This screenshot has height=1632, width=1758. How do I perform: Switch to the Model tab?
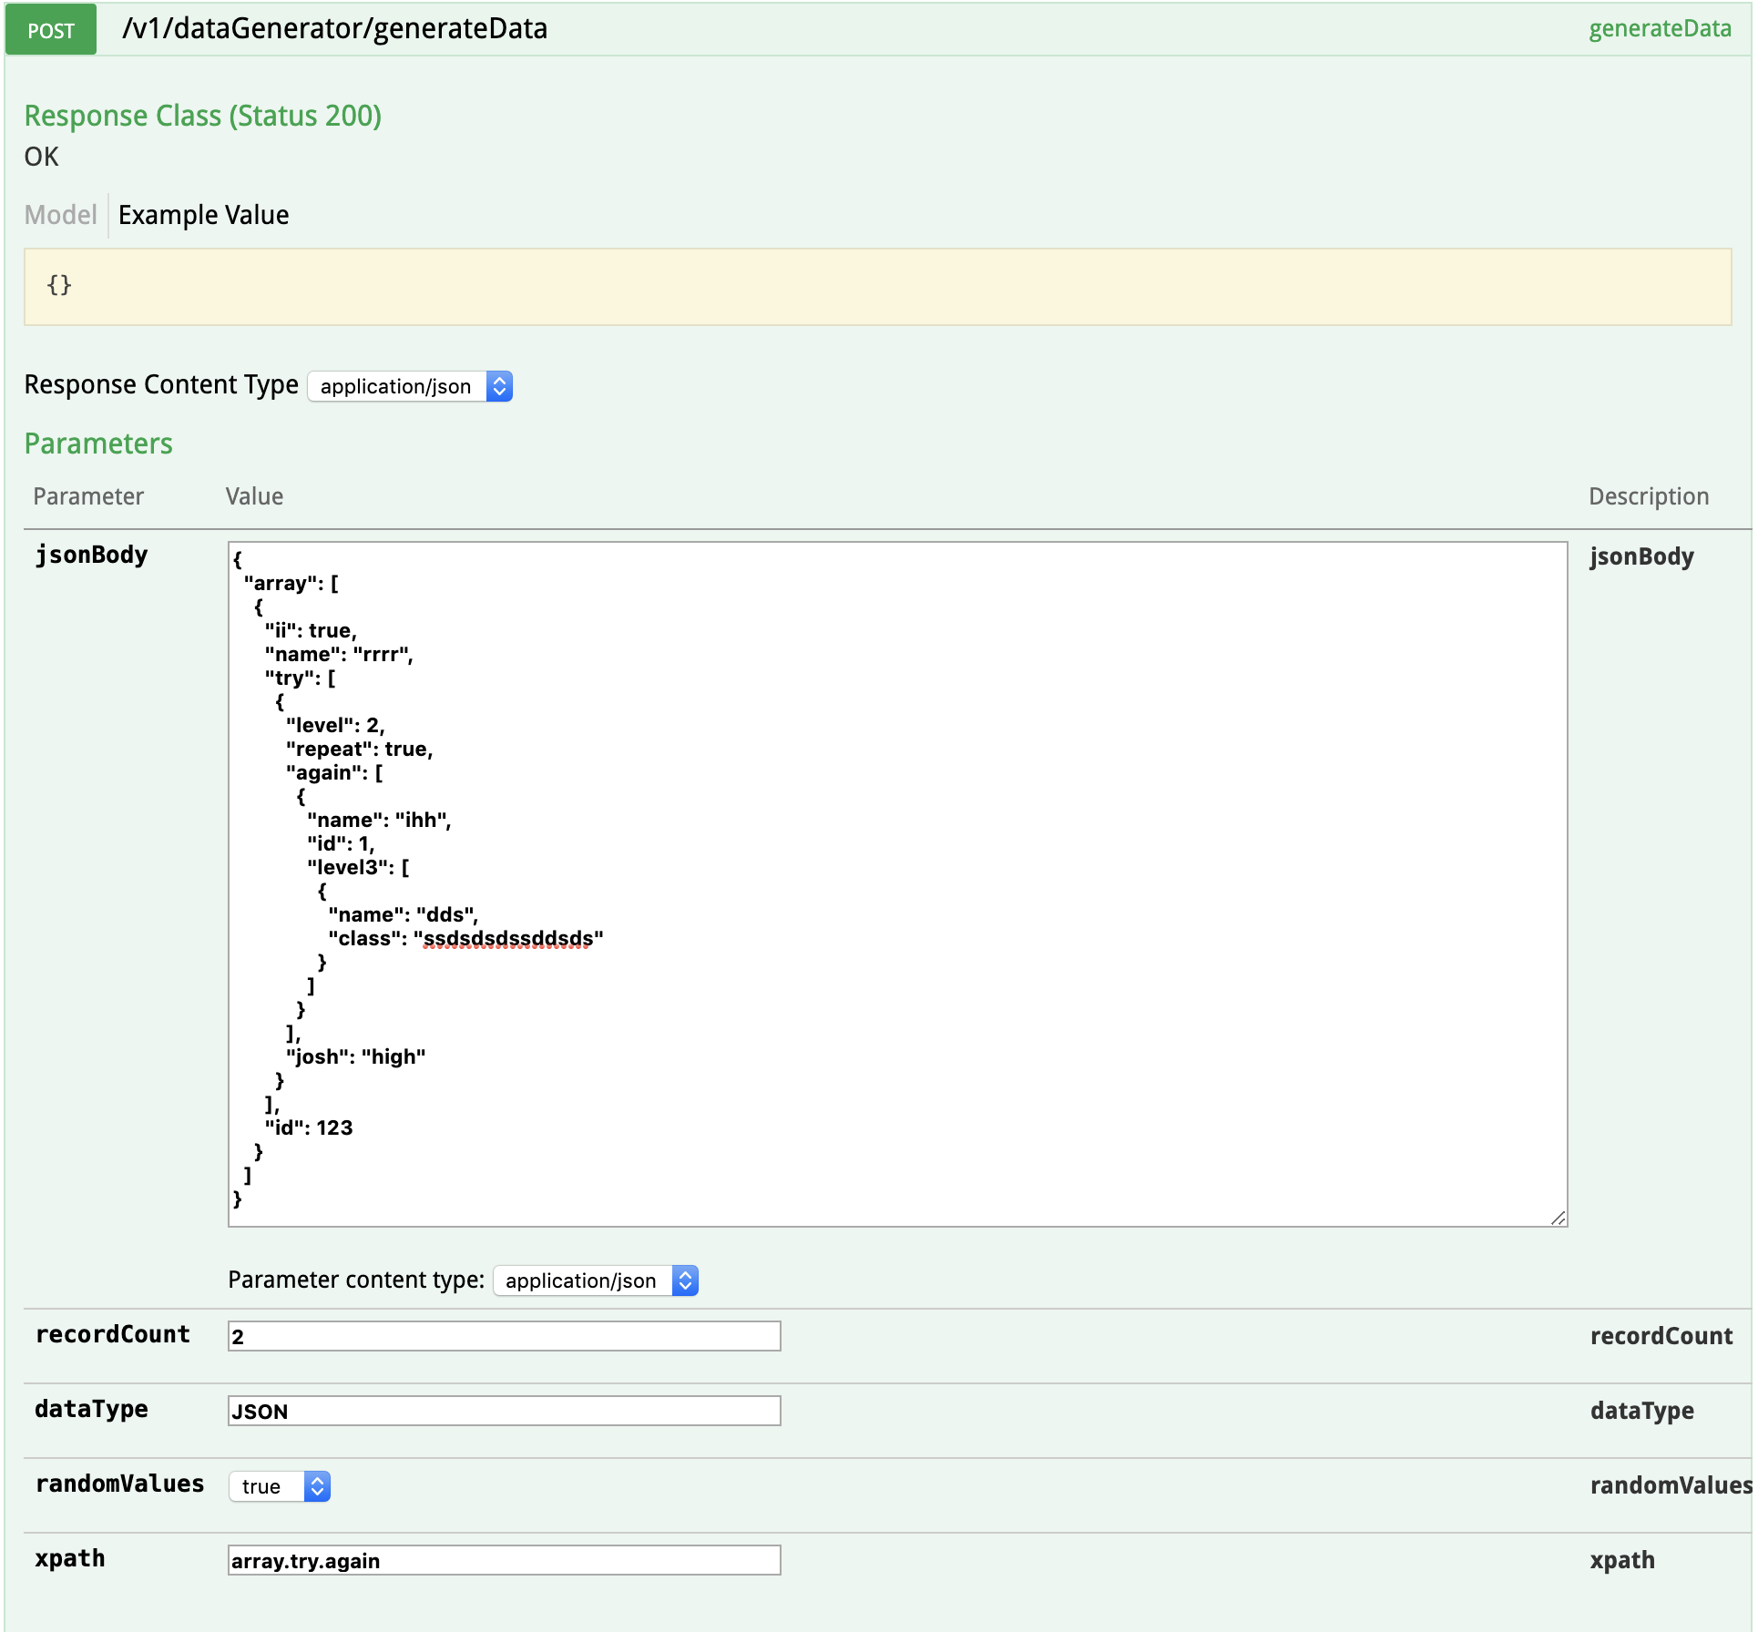[x=60, y=215]
